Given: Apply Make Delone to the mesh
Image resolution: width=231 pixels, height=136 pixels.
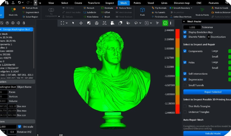Looking at the screenshot, I should (x=91, y=17).
